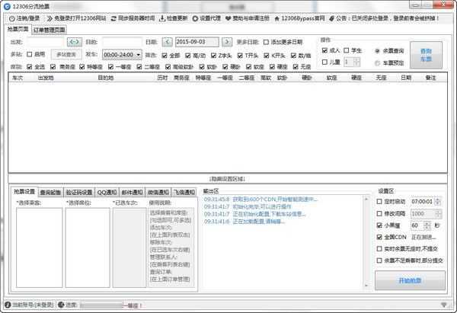
Task: Click the 注销/登录 login toolbar item
Action: 24,18
